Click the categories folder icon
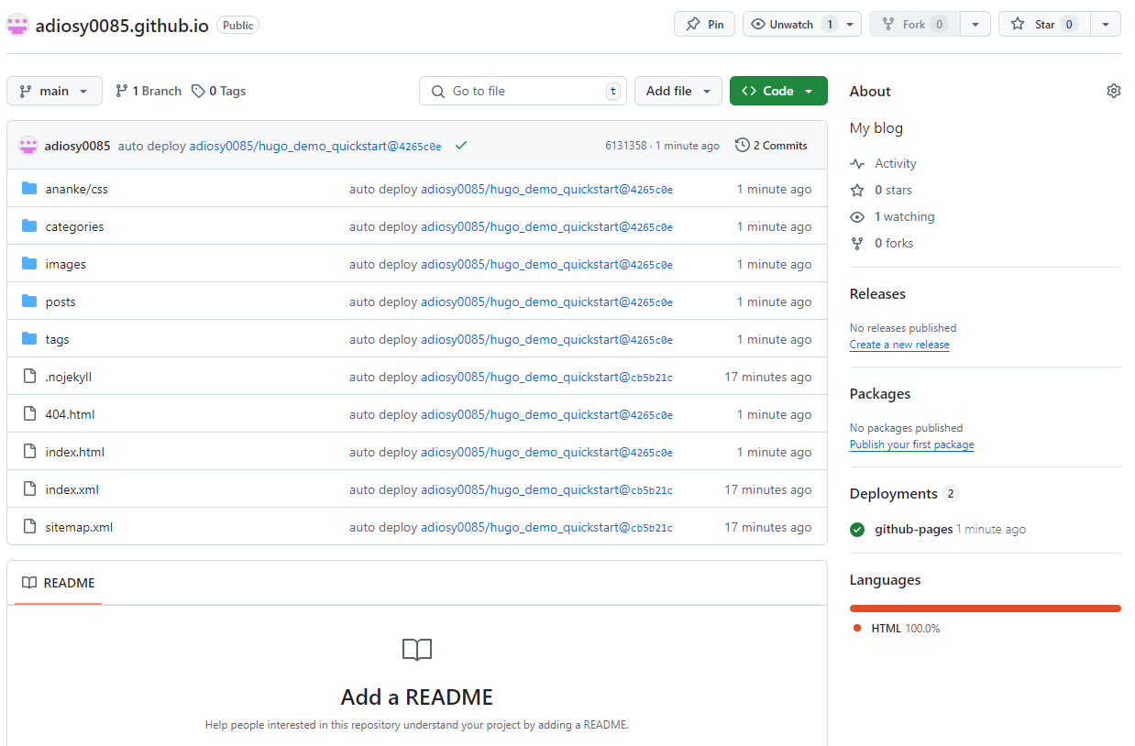Screen dimensions: 1135x746 [x=29, y=226]
